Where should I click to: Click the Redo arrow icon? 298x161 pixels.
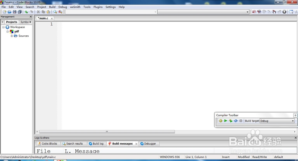[x=32, y=12]
